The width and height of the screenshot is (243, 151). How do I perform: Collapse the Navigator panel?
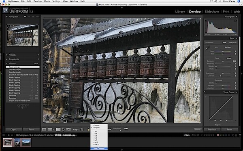coord(6,17)
